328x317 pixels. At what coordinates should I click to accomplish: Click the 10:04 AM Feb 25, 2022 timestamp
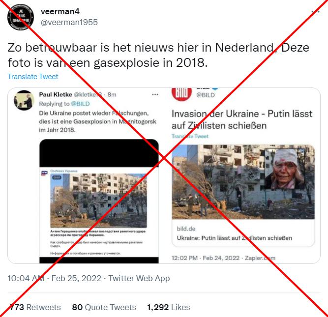[x=55, y=278]
